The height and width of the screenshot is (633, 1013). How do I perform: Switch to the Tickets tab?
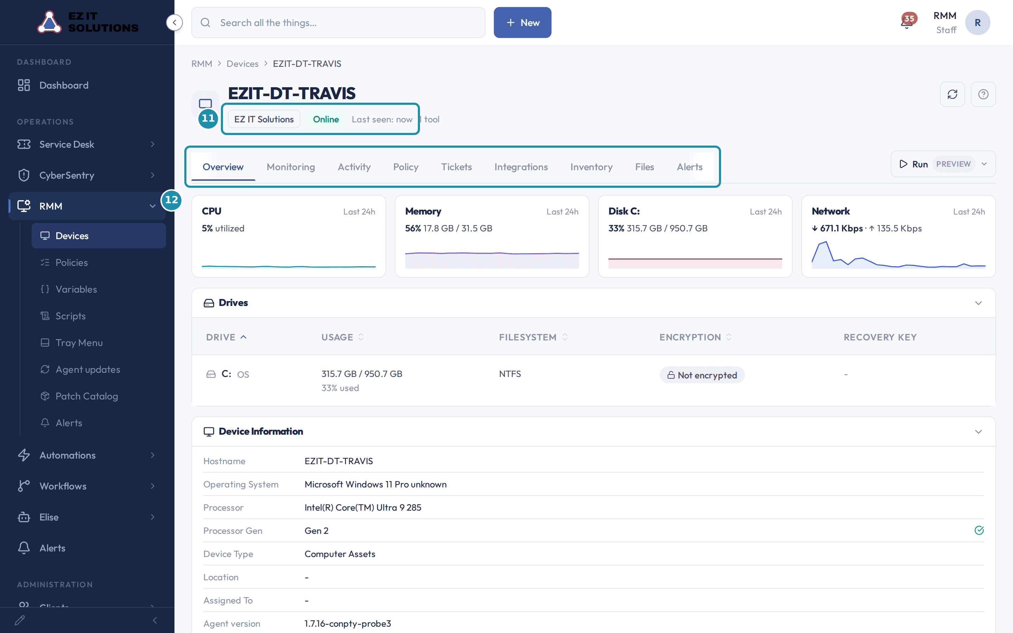pyautogui.click(x=456, y=167)
